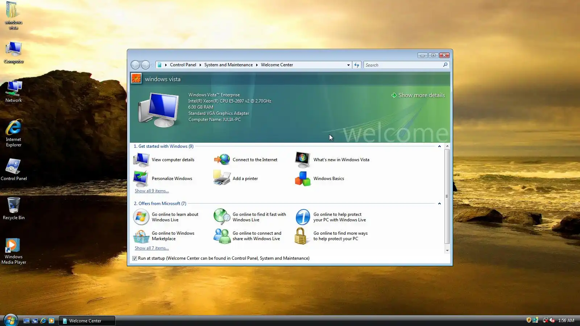Screen dimensions: 580x326
Task: Click the Welcome Center breadcrumb
Action: tap(277, 65)
